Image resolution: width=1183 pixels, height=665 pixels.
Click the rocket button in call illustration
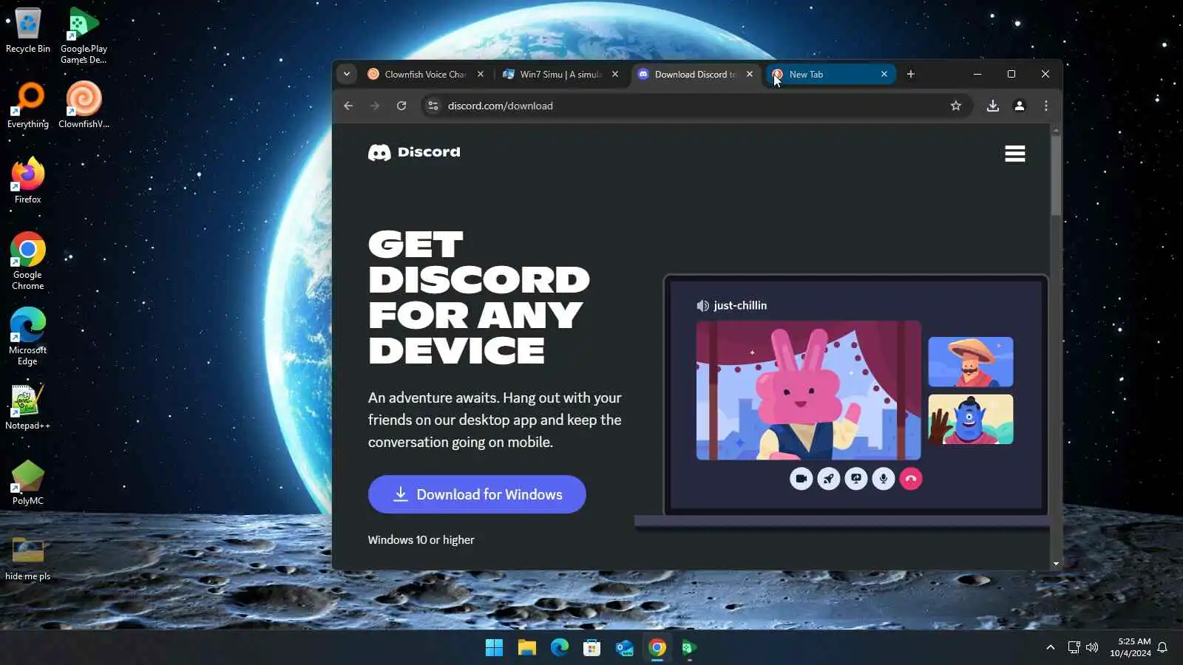point(828,479)
